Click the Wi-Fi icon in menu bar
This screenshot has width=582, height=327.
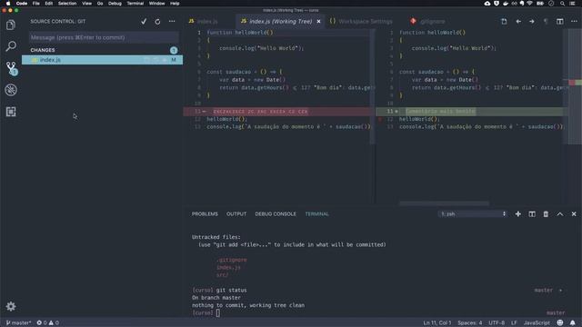pyautogui.click(x=529, y=4)
